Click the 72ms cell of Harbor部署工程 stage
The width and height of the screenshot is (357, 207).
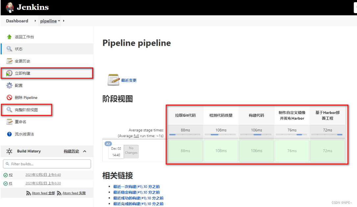pyautogui.click(x=327, y=151)
